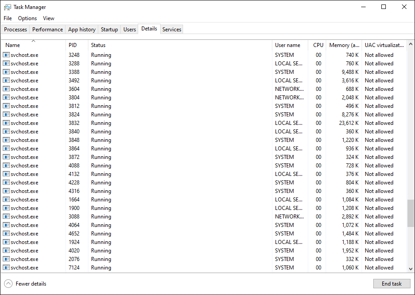The width and height of the screenshot is (415, 295).
Task: Sort by the User name column header
Action: point(290,45)
